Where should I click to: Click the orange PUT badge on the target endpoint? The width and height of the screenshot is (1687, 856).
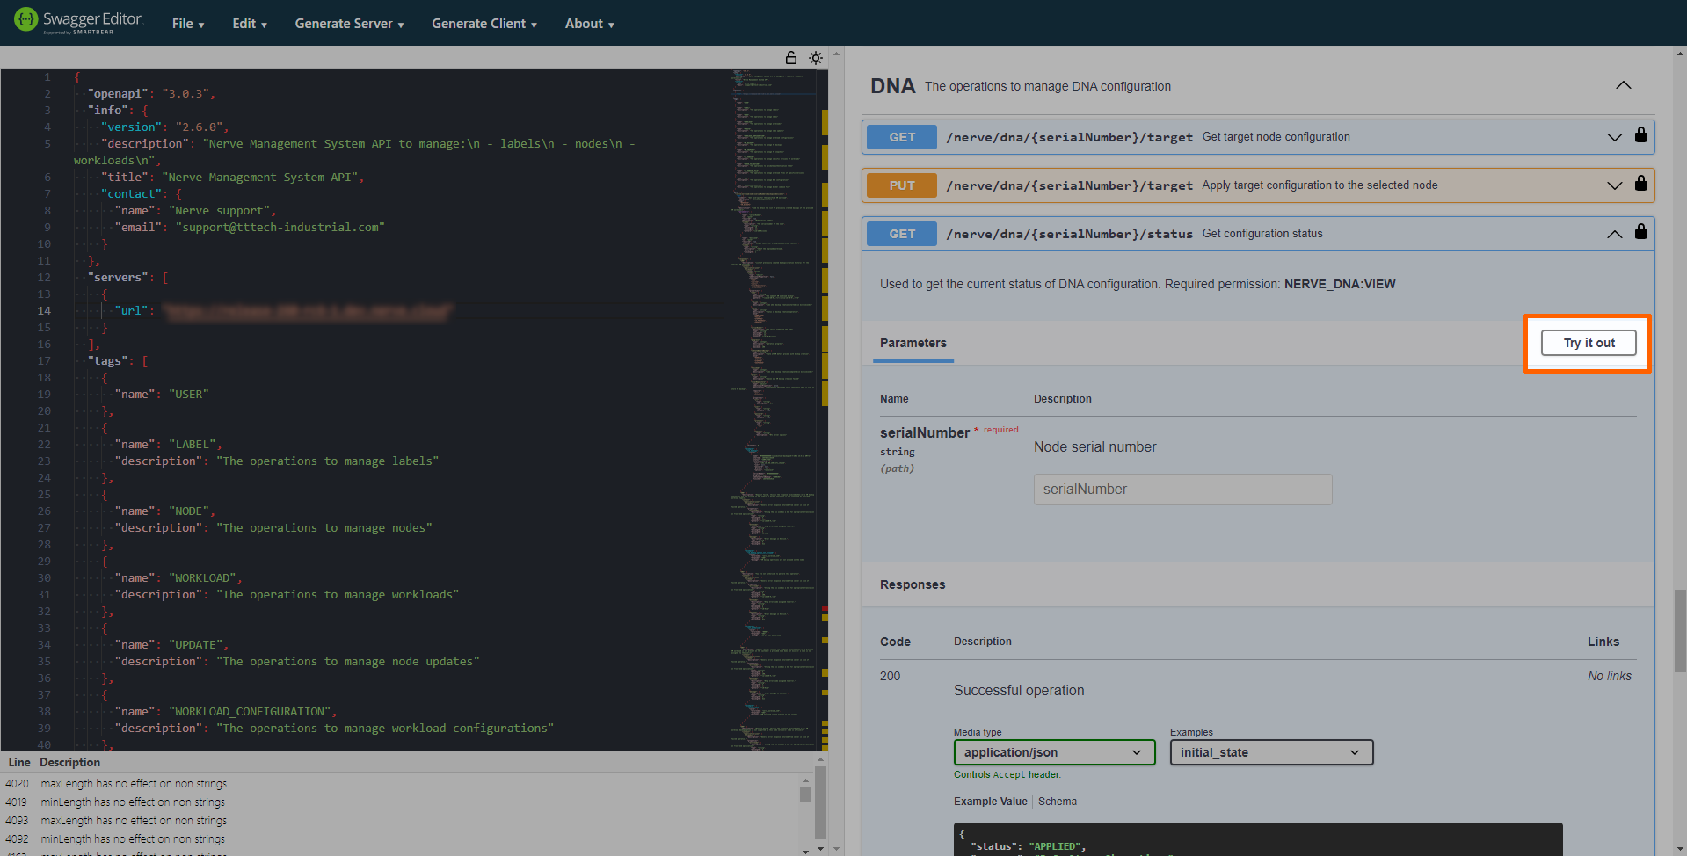(900, 185)
